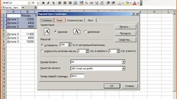Center cell text horizontally
This screenshot has height=99, width=177.
point(65,3)
